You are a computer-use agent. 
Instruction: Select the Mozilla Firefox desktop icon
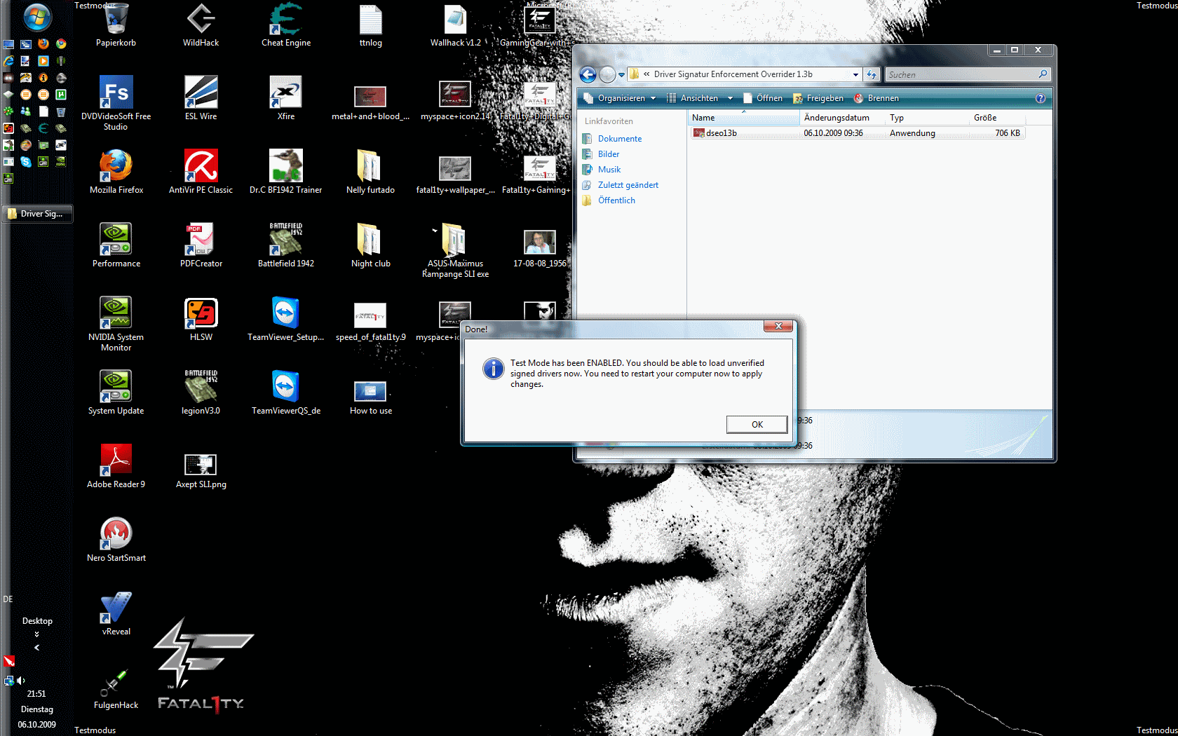116,172
